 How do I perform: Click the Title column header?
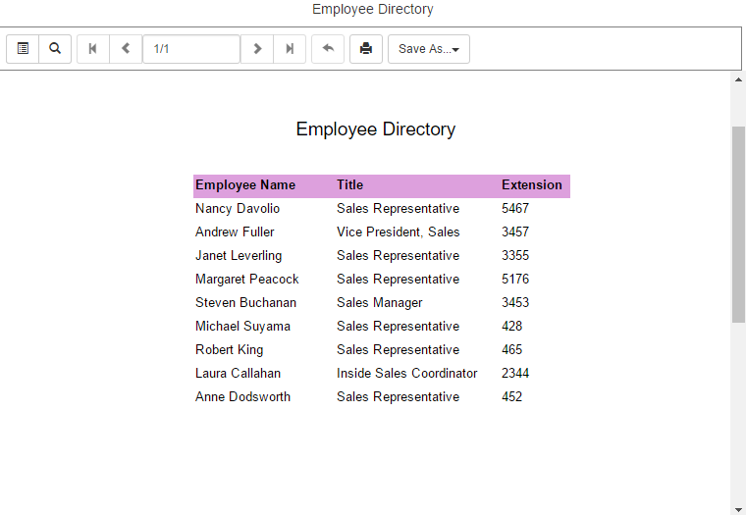[x=349, y=185]
